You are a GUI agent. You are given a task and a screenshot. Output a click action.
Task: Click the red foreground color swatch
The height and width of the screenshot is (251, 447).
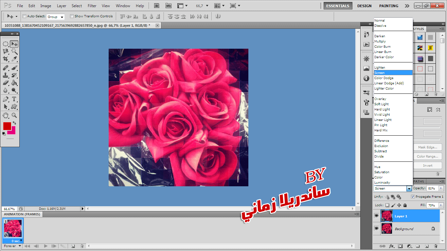(7, 126)
